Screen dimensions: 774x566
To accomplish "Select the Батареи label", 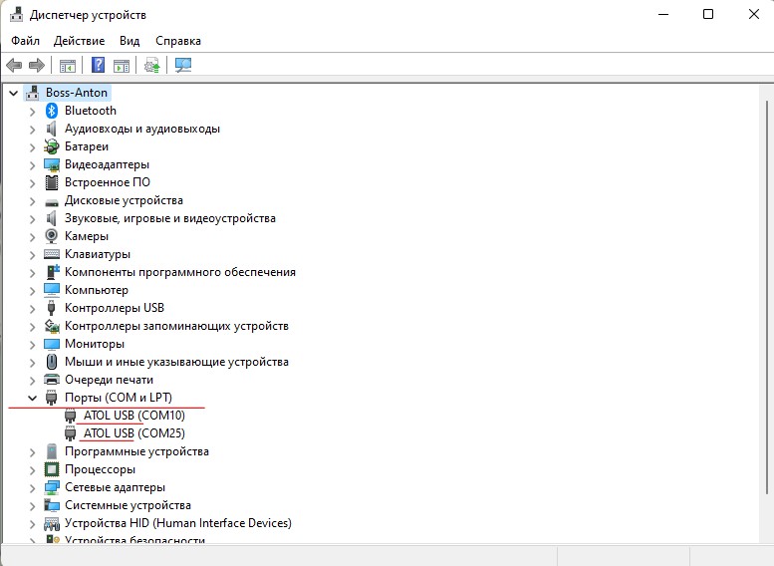I will click(x=87, y=146).
